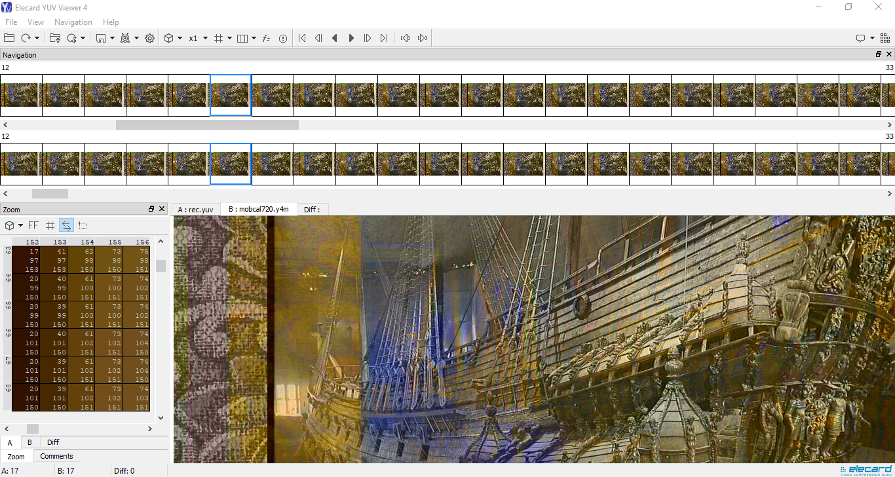Screen dimensions: 895x477
Task: Open file using the folder icon
Action: click(x=9, y=38)
